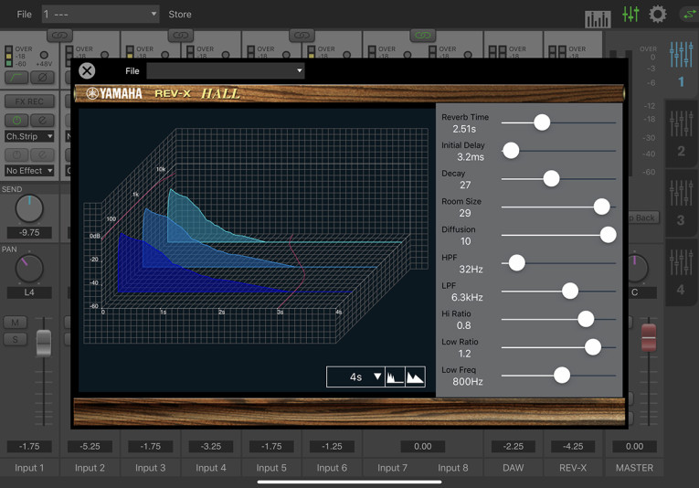The image size is (699, 488).
Task: Open the 4s time range dropdown
Action: coord(355,377)
